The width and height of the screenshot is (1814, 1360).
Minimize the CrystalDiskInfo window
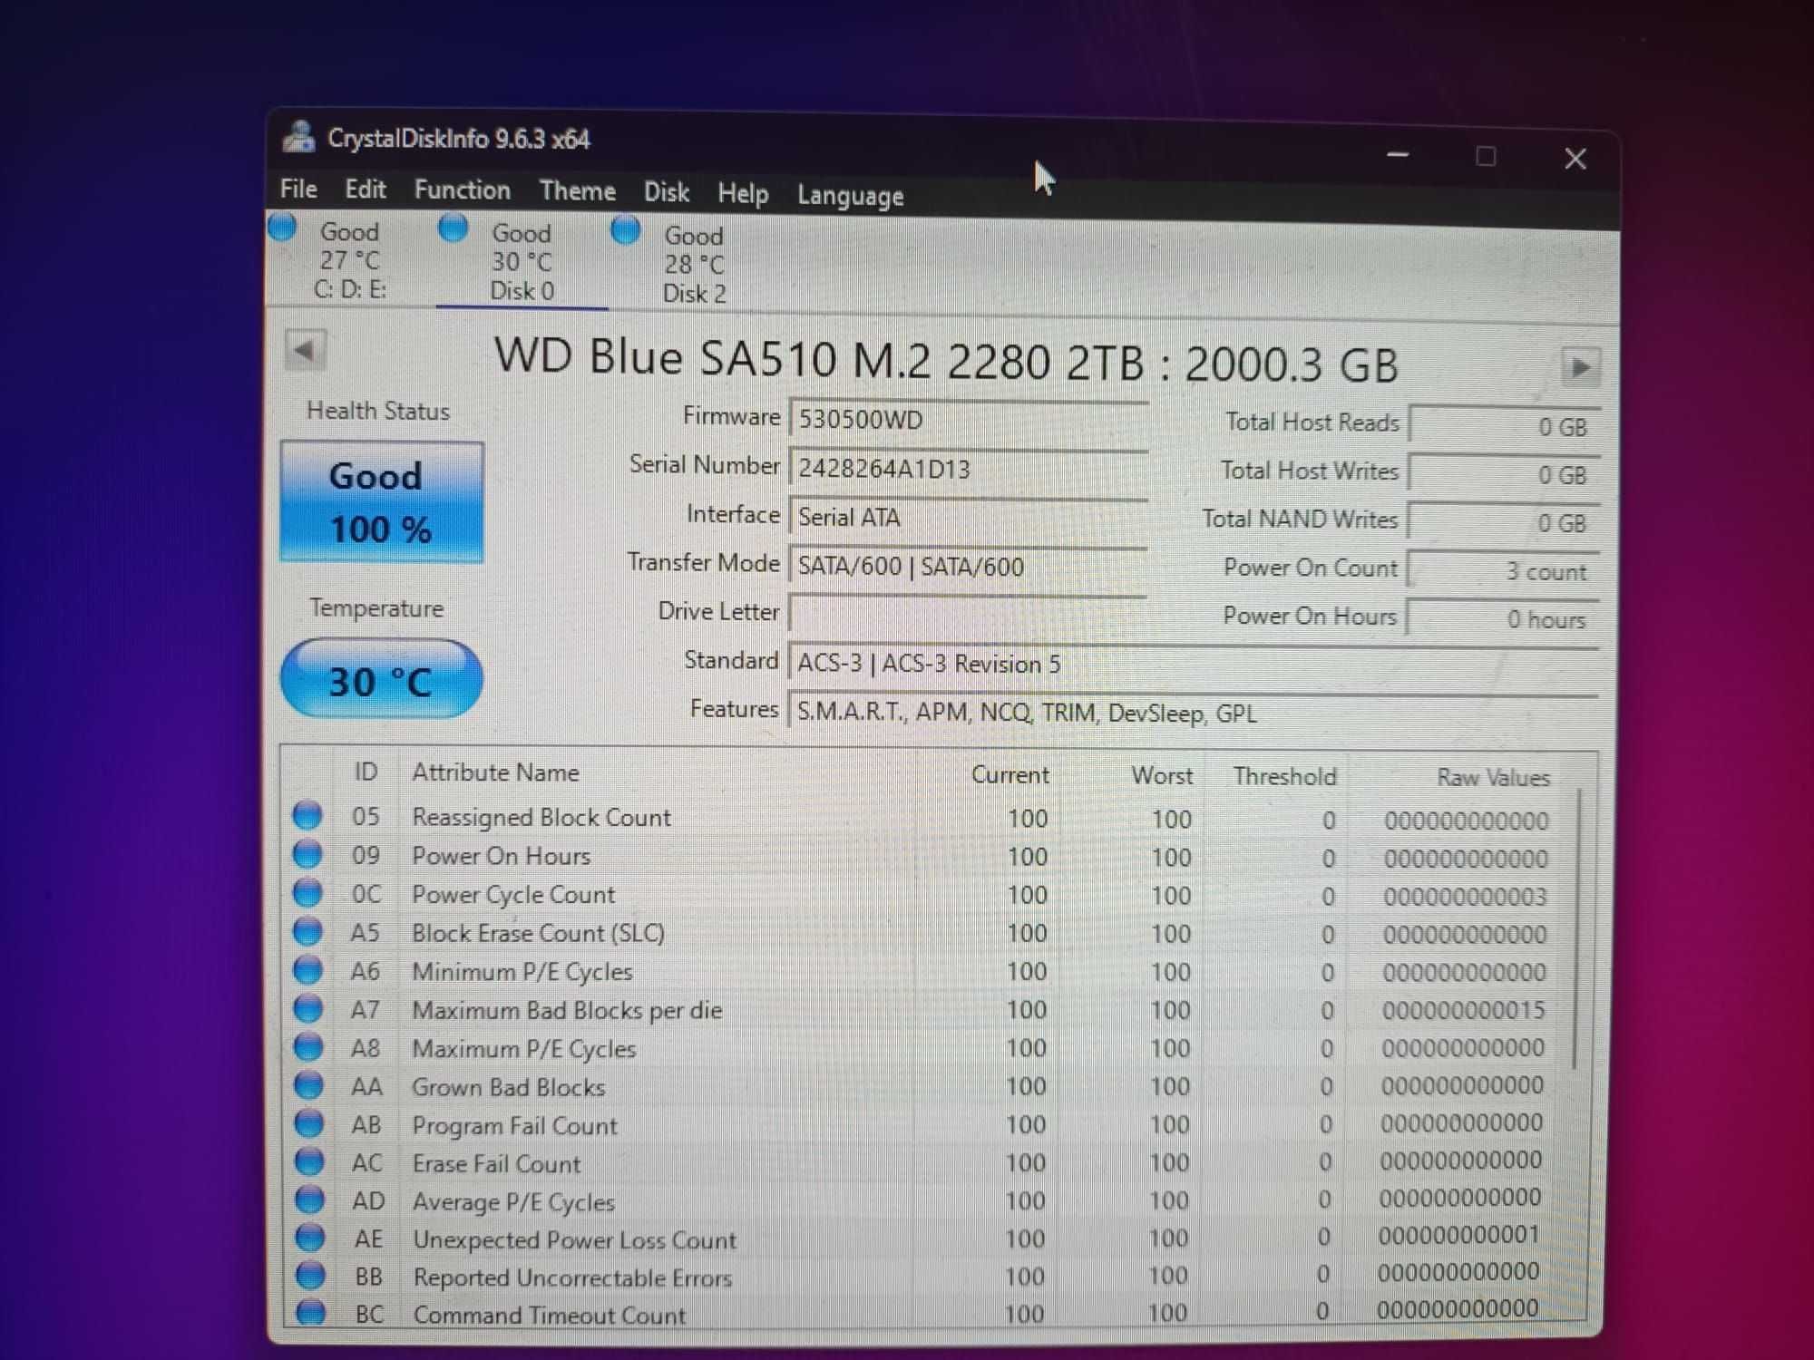(1398, 155)
